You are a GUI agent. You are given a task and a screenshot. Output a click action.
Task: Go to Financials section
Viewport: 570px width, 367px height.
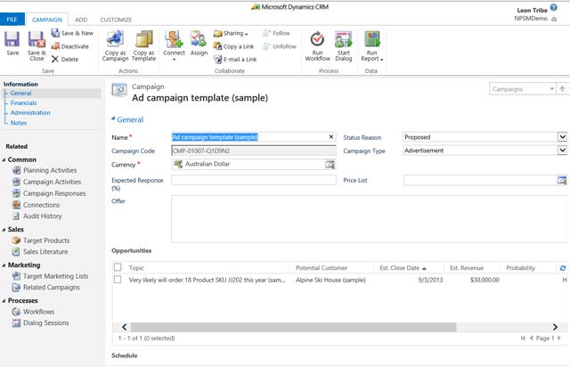click(x=23, y=103)
